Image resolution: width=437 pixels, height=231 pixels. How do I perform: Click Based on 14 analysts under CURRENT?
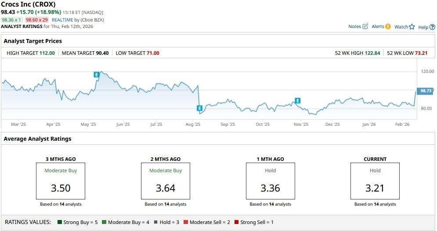pyautogui.click(x=375, y=204)
